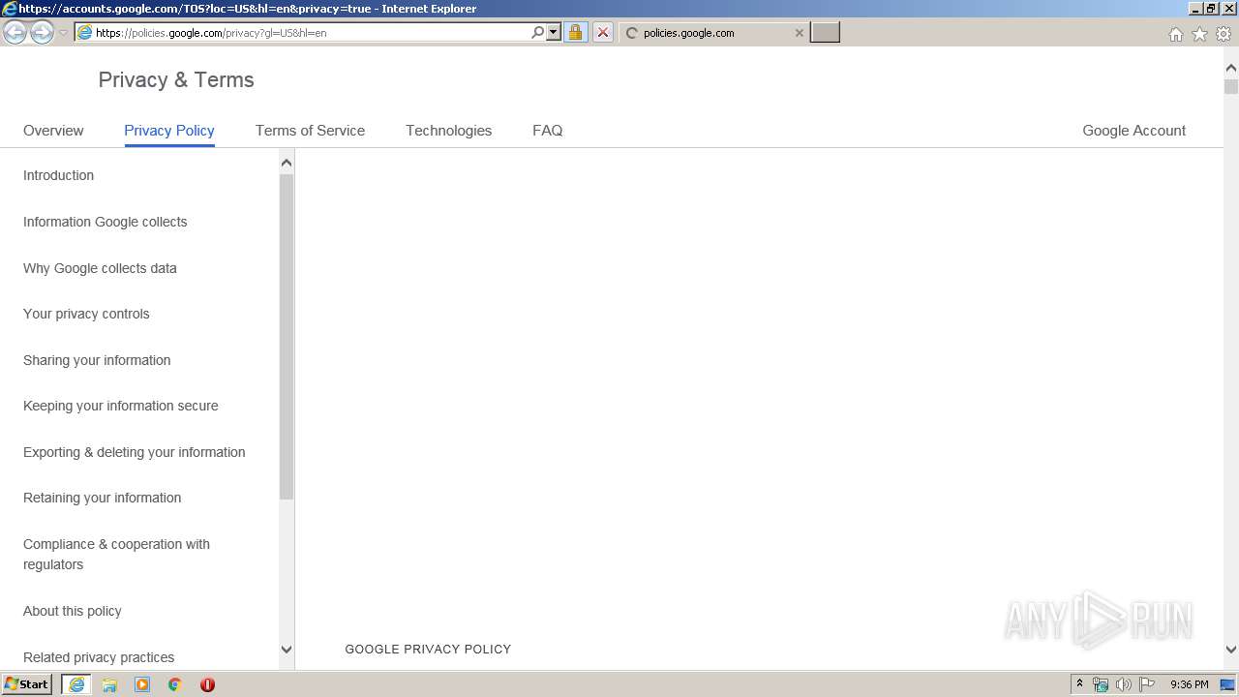The height and width of the screenshot is (697, 1239).
Task: Click the Action Center flag icon
Action: (1147, 684)
